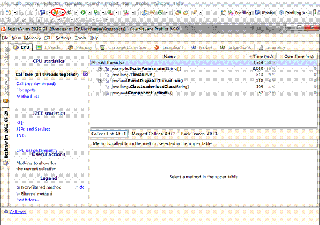The image size is (320, 225).
Task: Open the Memory menu in YourKit
Action: point(32,38)
